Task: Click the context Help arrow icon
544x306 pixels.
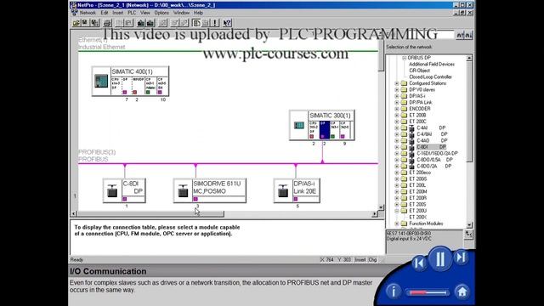Action: pyautogui.click(x=227, y=23)
